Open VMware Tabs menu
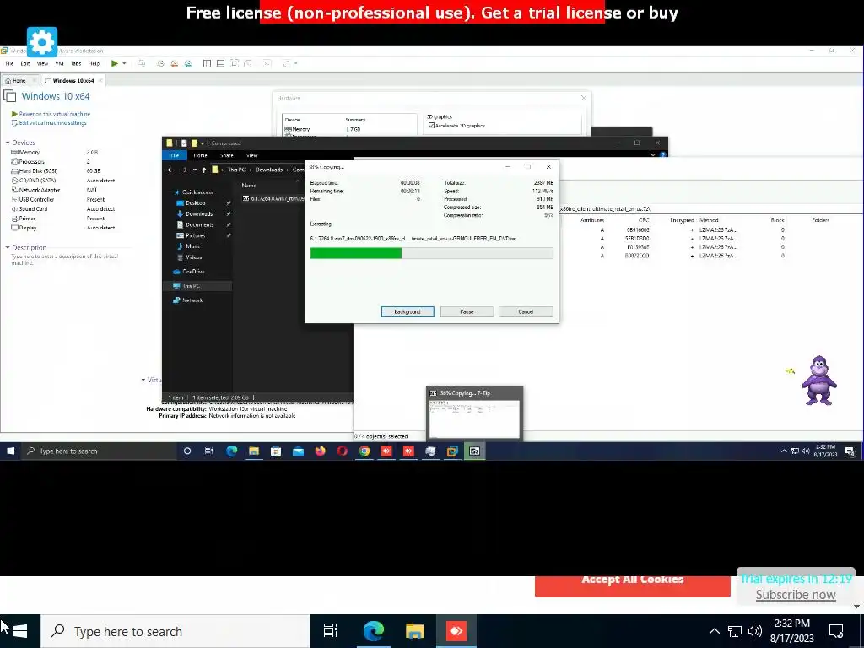This screenshot has height=648, width=864. (x=76, y=64)
